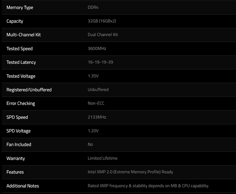The image size is (236, 194).
Task: Click the Capacity label
Action: [x=15, y=21]
